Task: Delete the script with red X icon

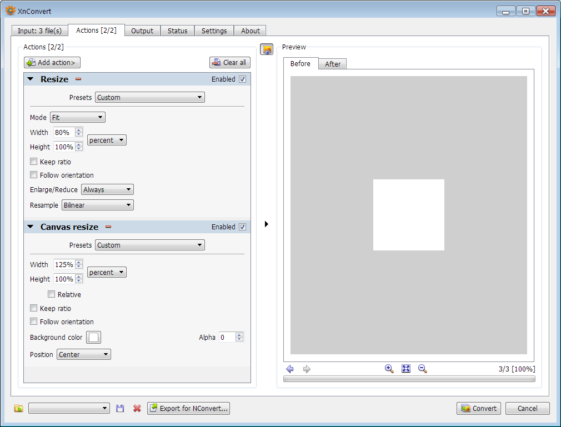Action: pyautogui.click(x=137, y=409)
